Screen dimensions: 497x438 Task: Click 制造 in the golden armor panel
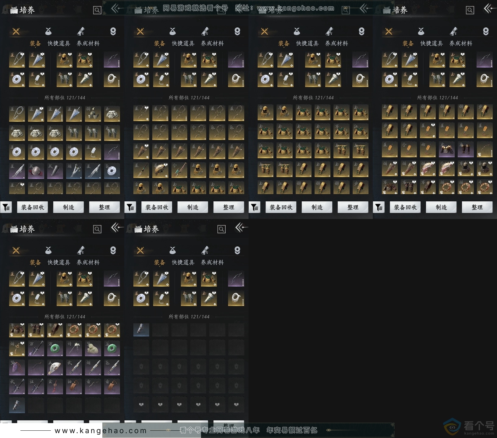click(x=317, y=207)
